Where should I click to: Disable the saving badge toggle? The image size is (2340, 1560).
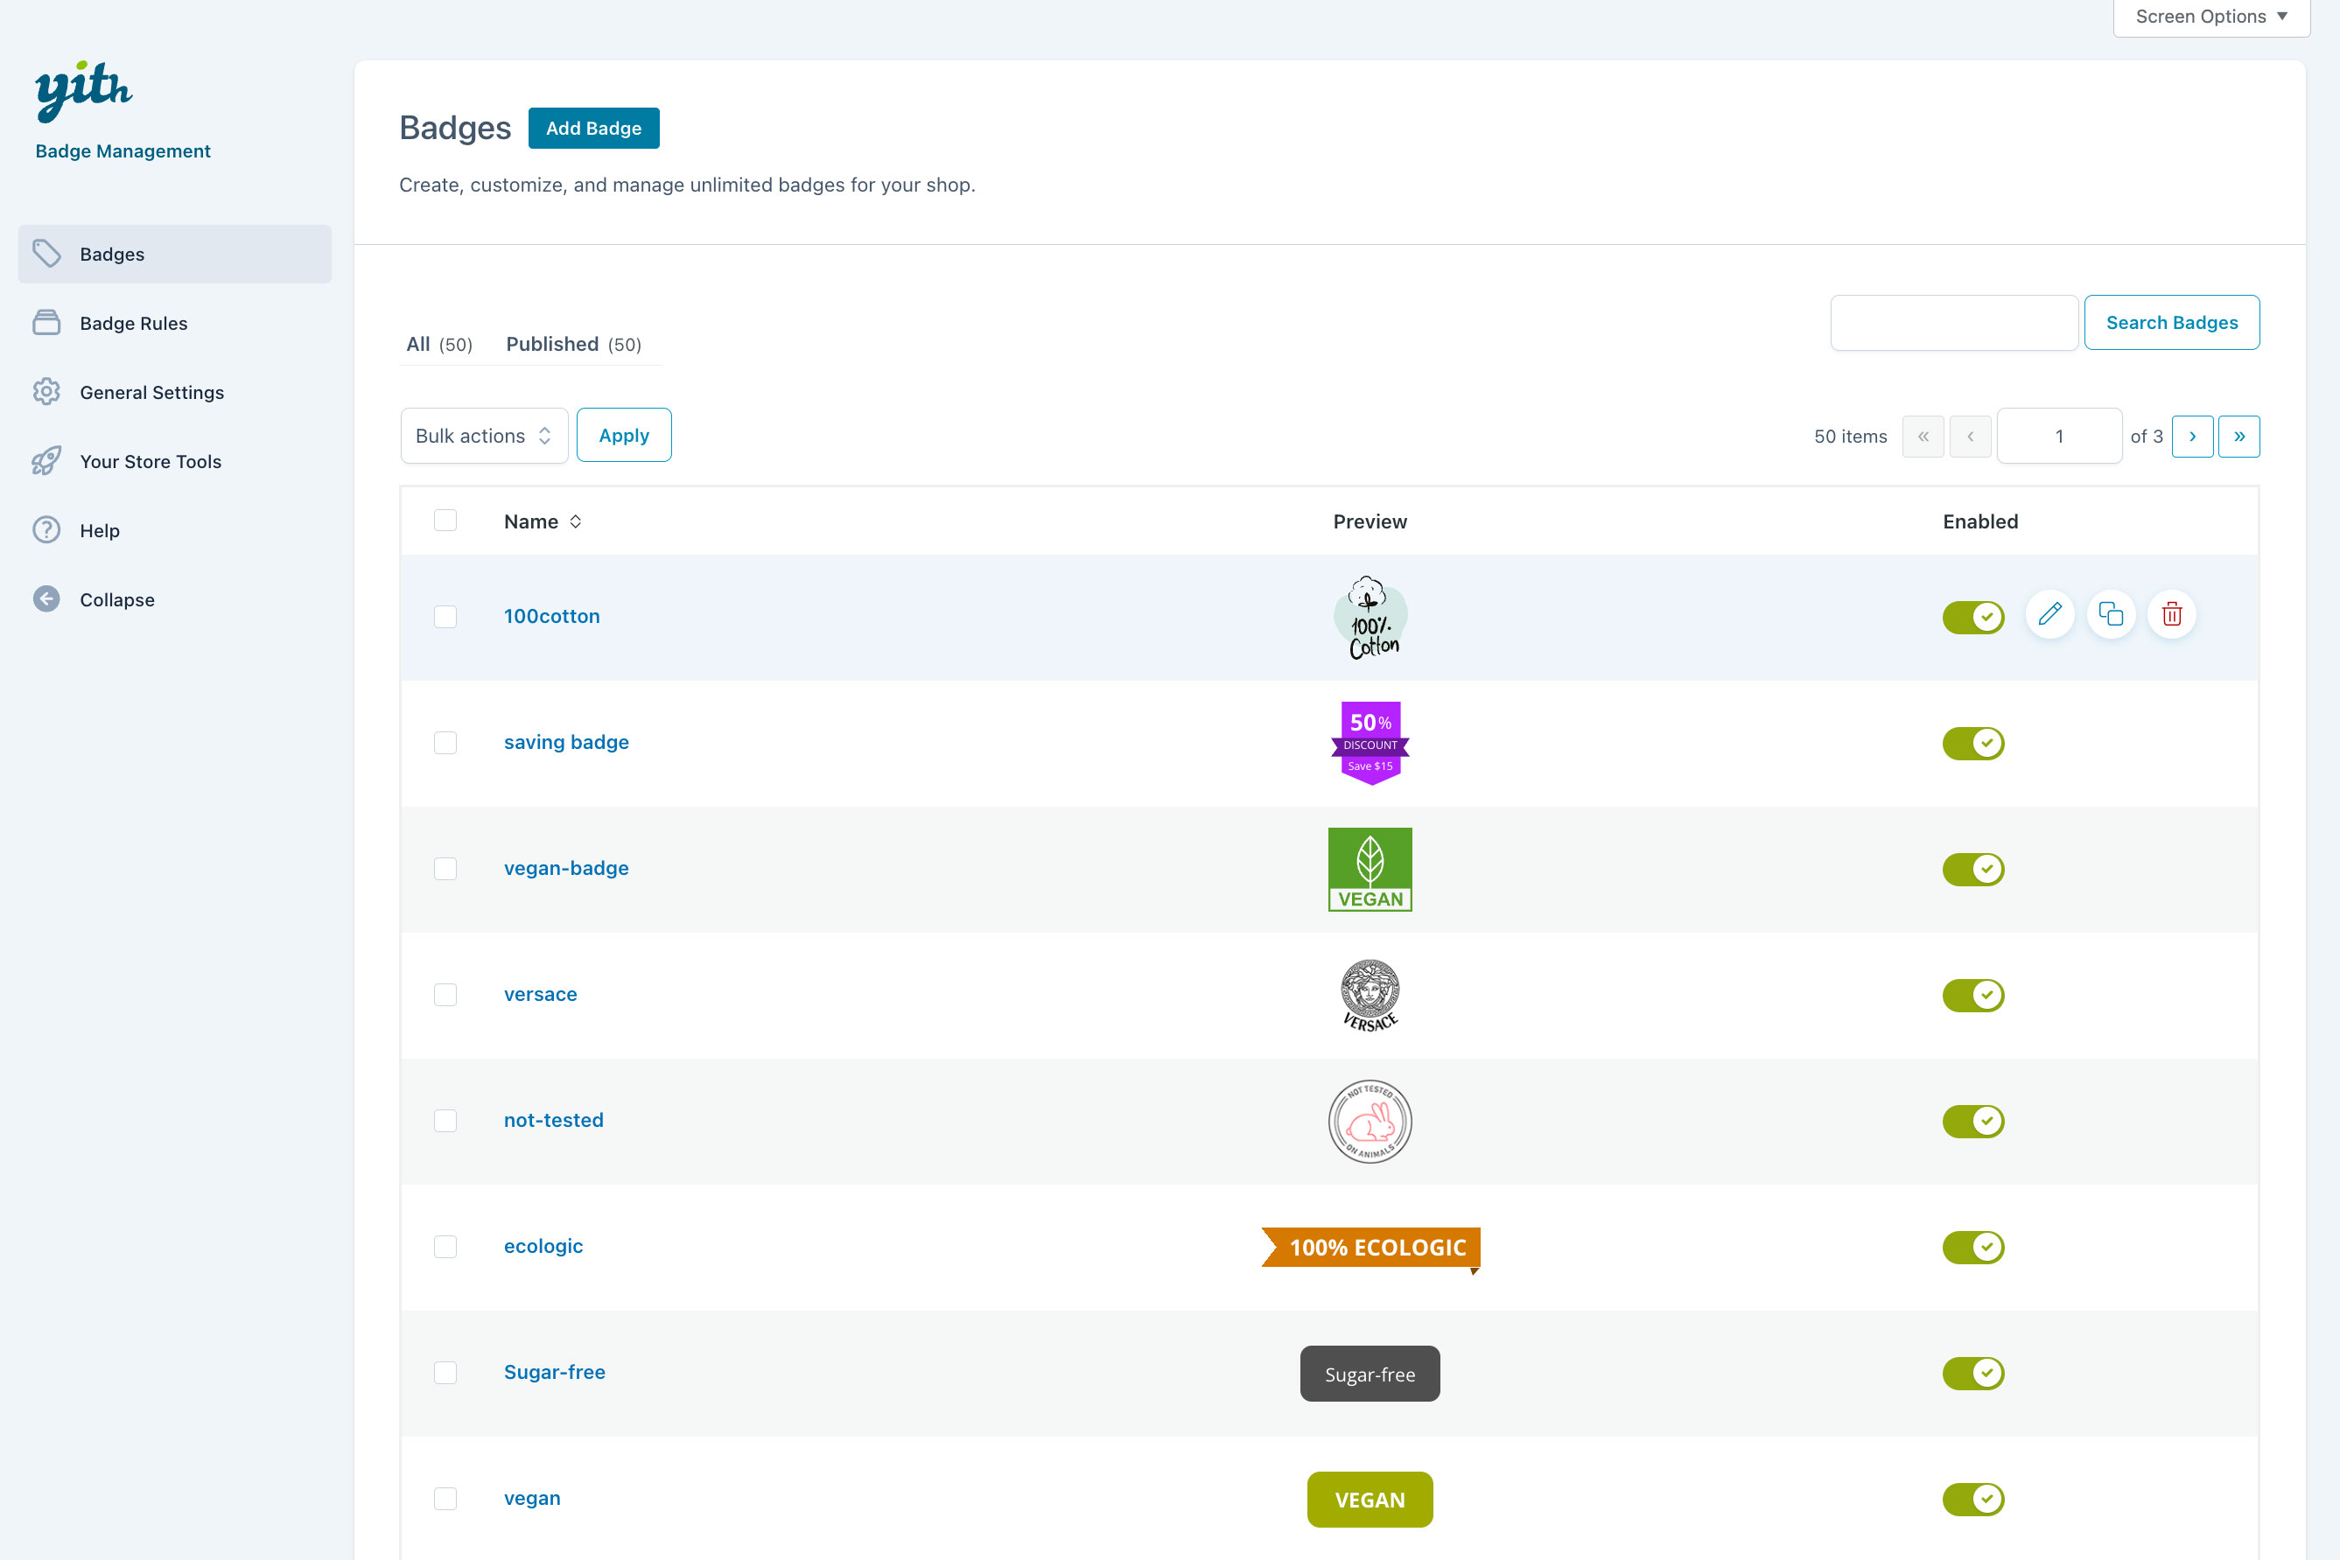pyautogui.click(x=1972, y=743)
